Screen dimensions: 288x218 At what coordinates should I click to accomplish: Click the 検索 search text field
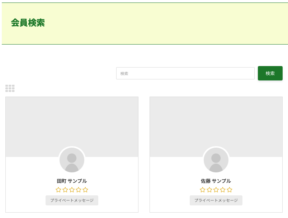(x=185, y=73)
